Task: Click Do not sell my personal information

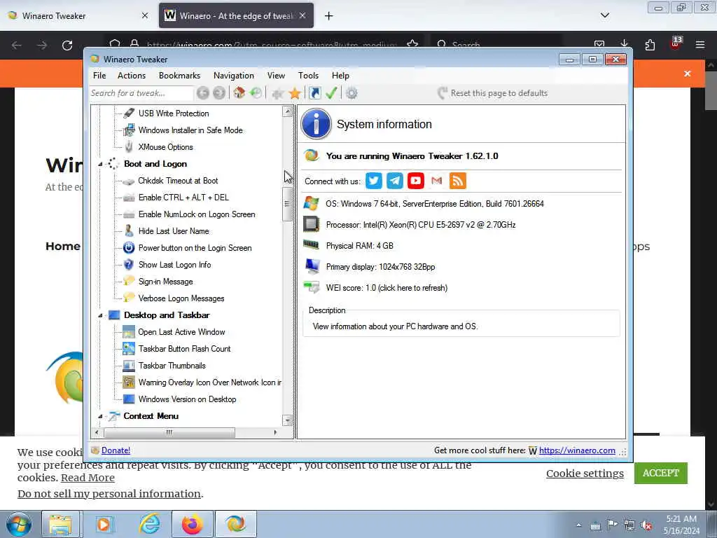Action: [109, 494]
